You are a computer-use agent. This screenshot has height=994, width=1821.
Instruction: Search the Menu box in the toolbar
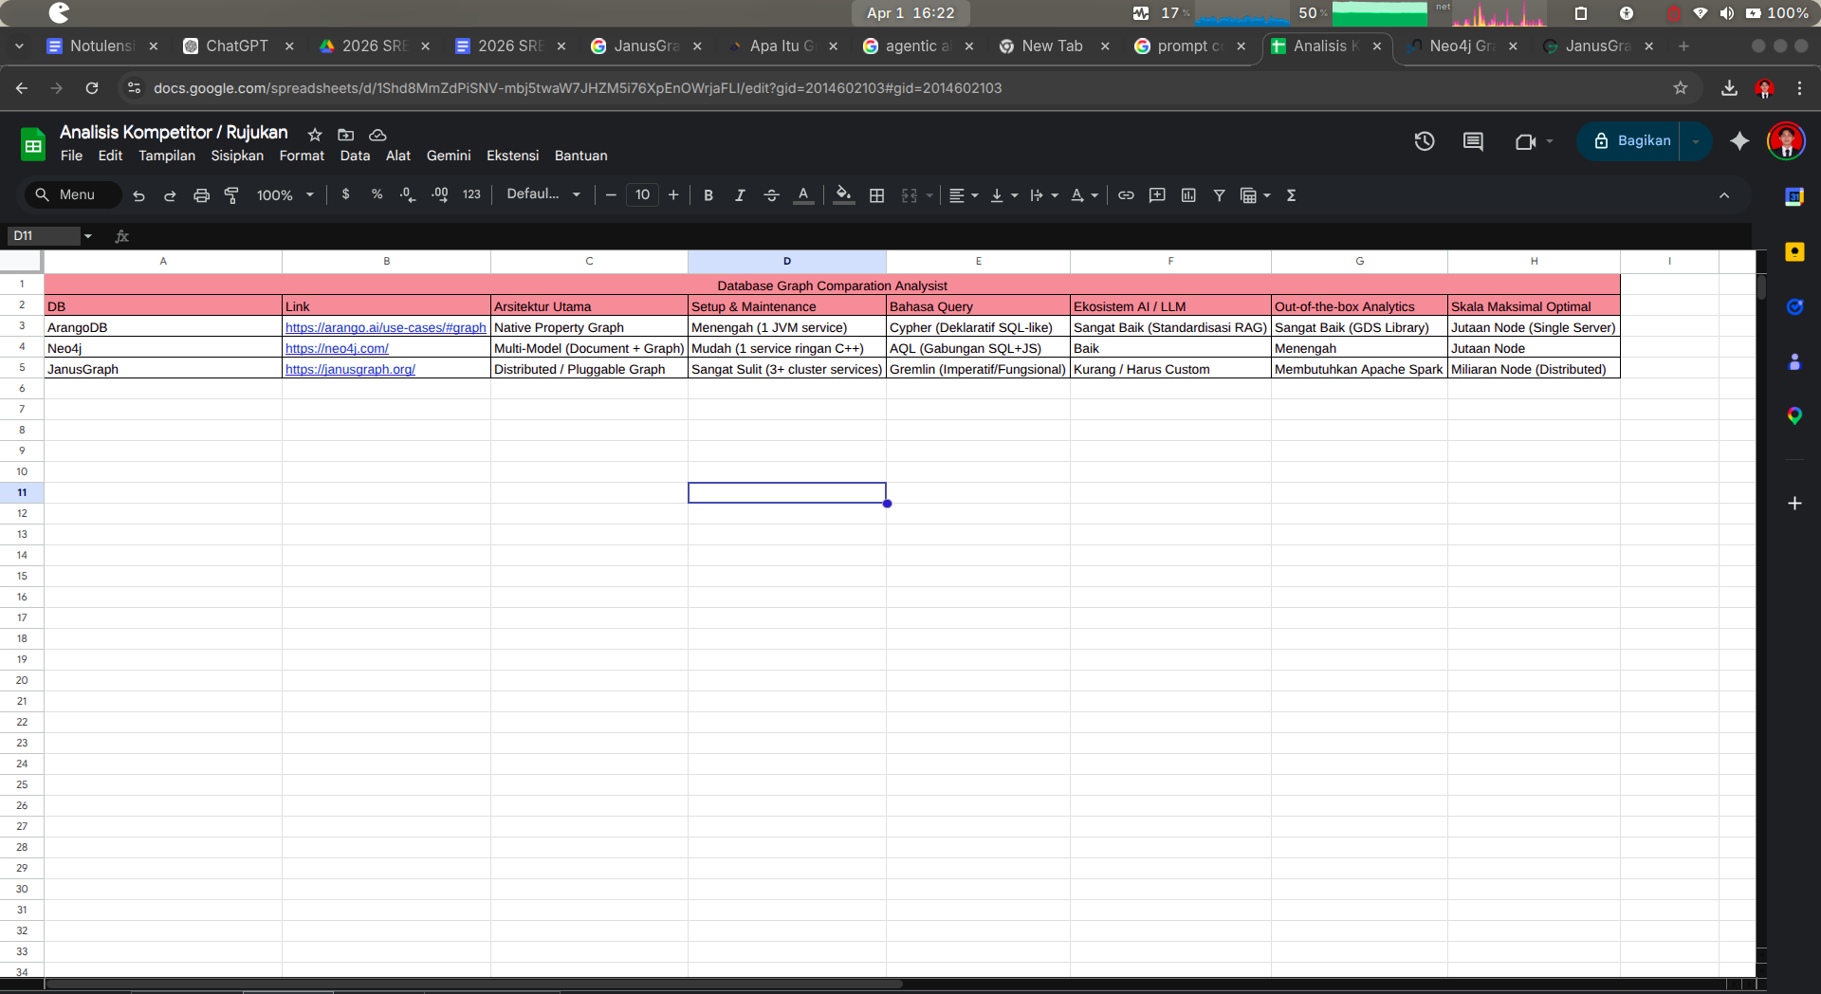click(74, 194)
